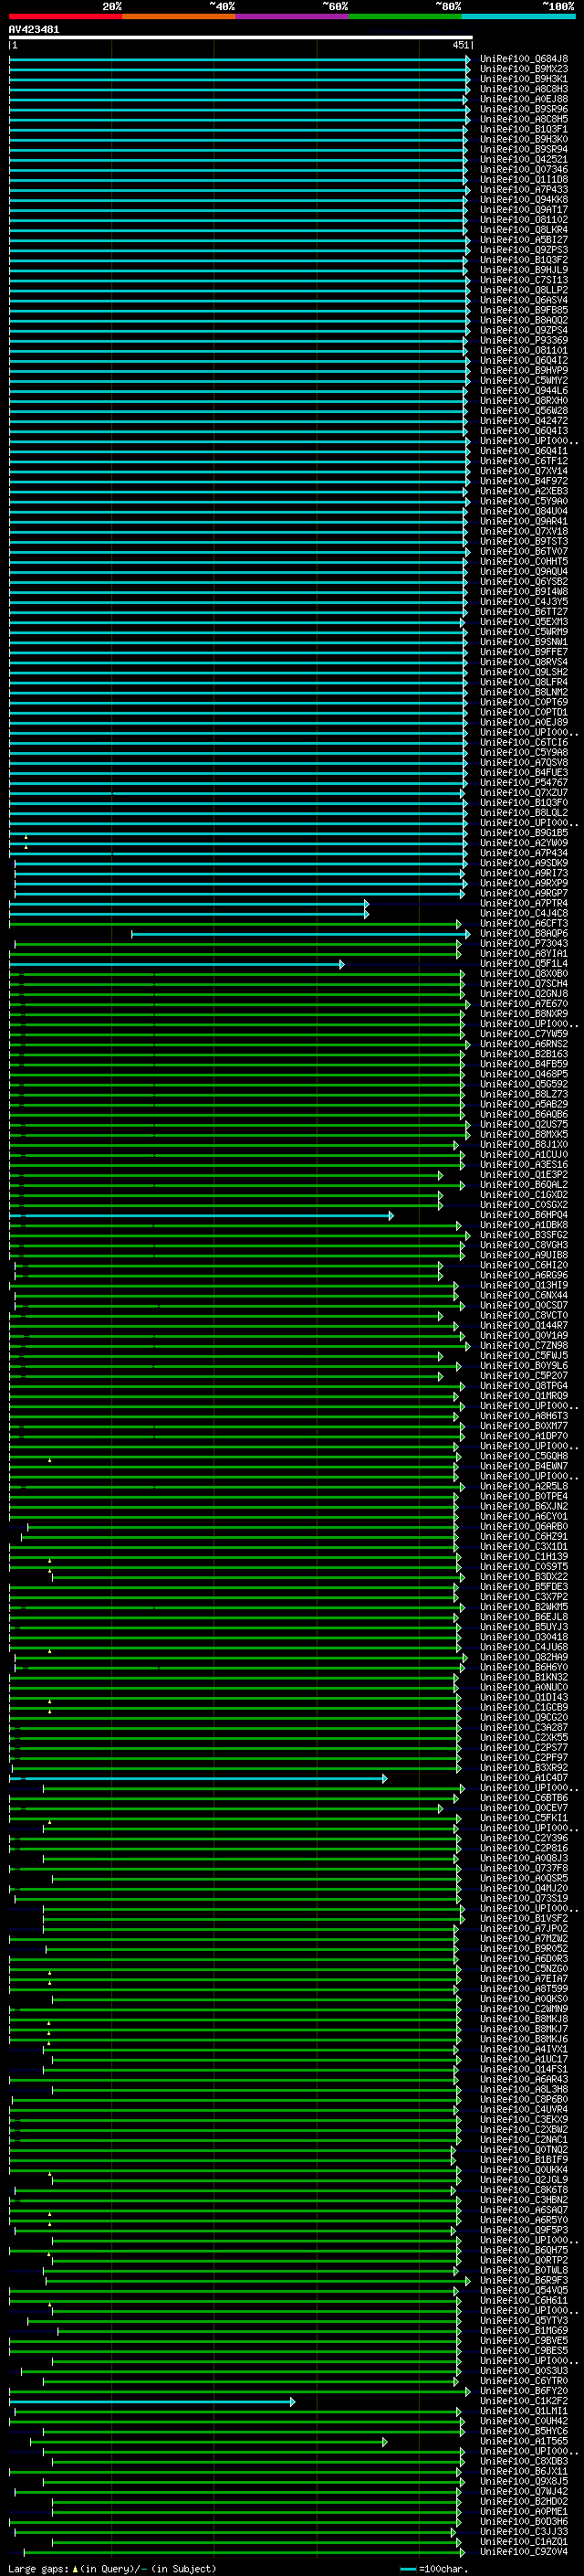Screen dimensions: 584x2576
Task: Open hit UniRef100_B9SR96
Action: click(x=524, y=109)
